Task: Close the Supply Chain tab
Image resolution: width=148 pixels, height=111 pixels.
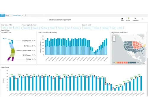Action: [22, 15]
